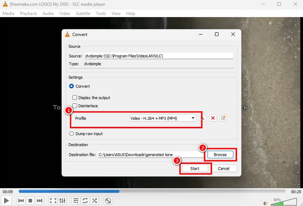Image resolution: width=303 pixels, height=206 pixels.
Task: Enable the Deinterlace checkbox
Action: tap(75, 106)
